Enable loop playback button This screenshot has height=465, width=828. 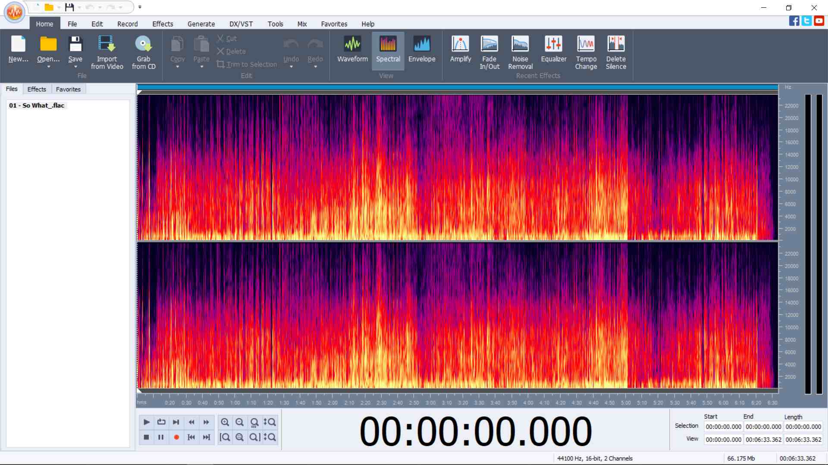point(161,422)
